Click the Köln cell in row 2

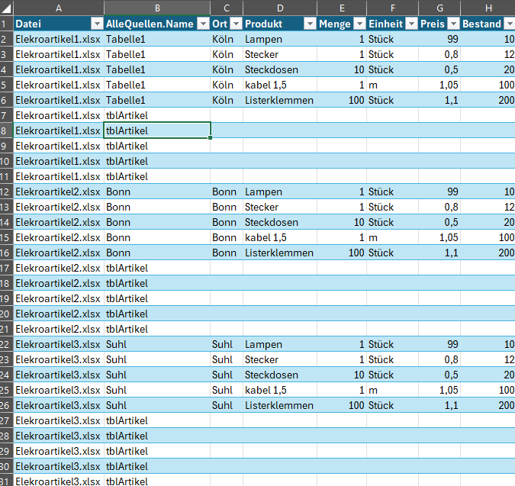coord(224,39)
